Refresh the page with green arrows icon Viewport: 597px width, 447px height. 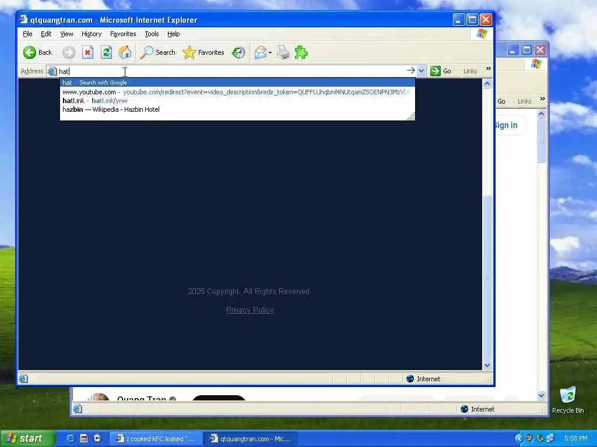click(x=106, y=52)
